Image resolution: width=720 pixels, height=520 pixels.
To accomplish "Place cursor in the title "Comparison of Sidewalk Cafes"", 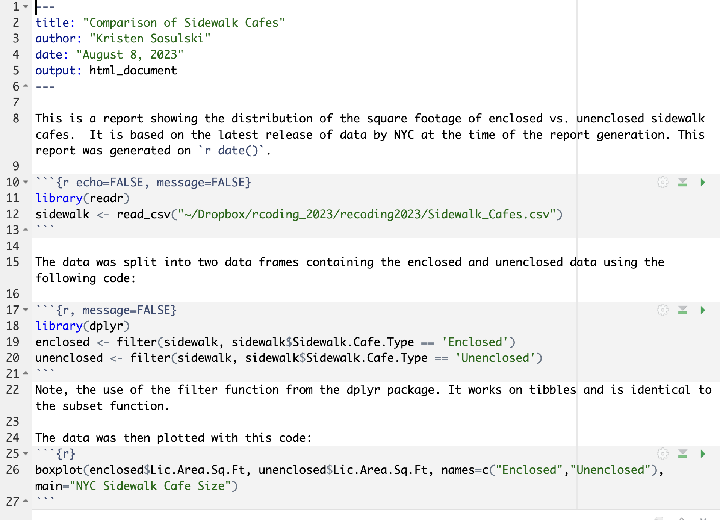I will 184,23.
